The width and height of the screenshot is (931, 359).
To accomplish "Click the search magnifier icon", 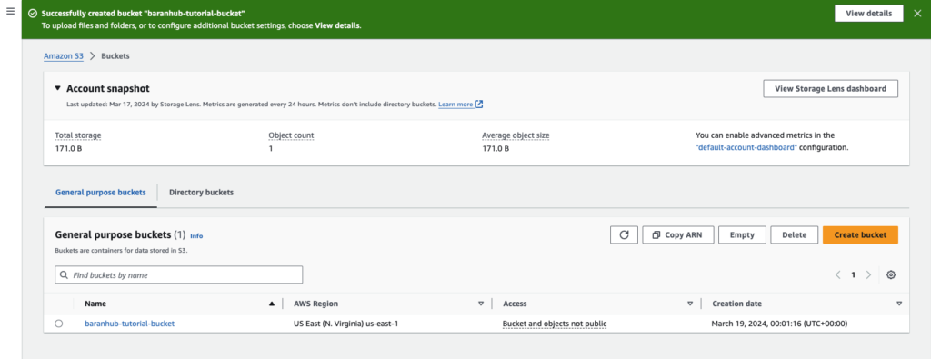I will coord(65,275).
